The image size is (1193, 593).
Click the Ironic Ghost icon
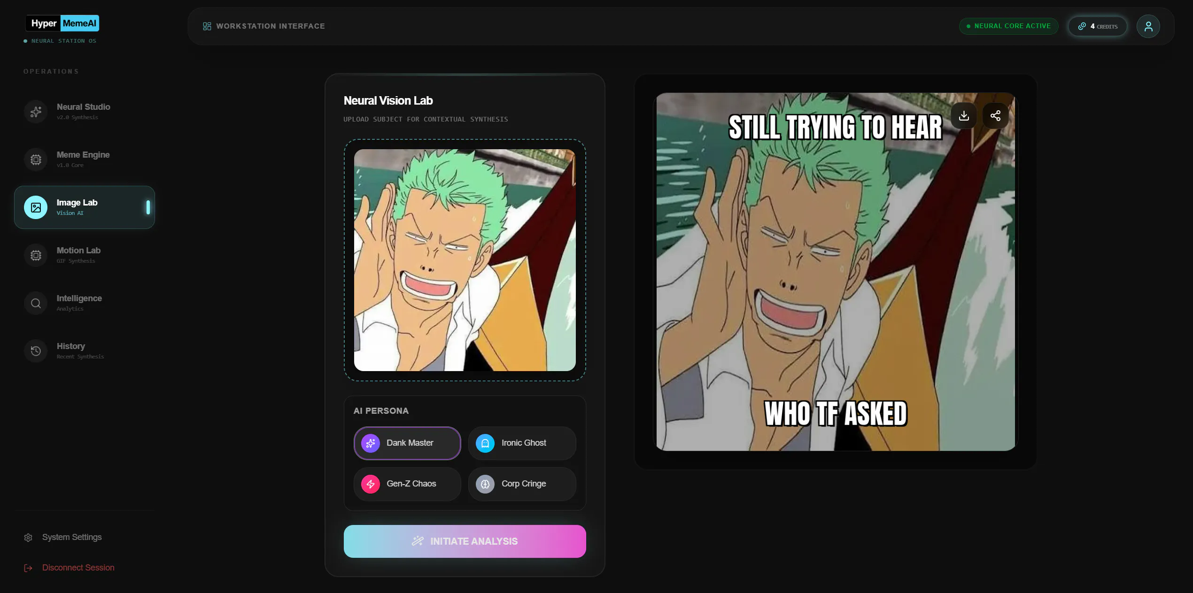tap(485, 443)
